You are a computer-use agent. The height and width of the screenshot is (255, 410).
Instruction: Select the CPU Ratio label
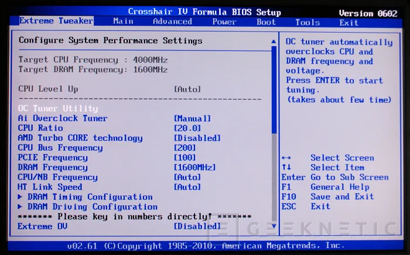pos(40,128)
